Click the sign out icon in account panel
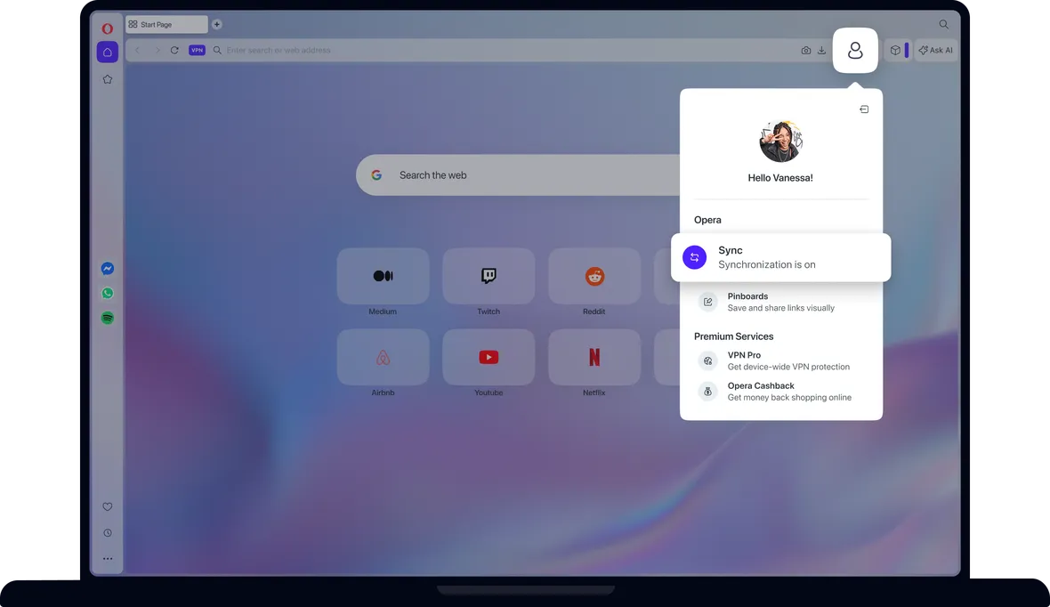 tap(864, 109)
